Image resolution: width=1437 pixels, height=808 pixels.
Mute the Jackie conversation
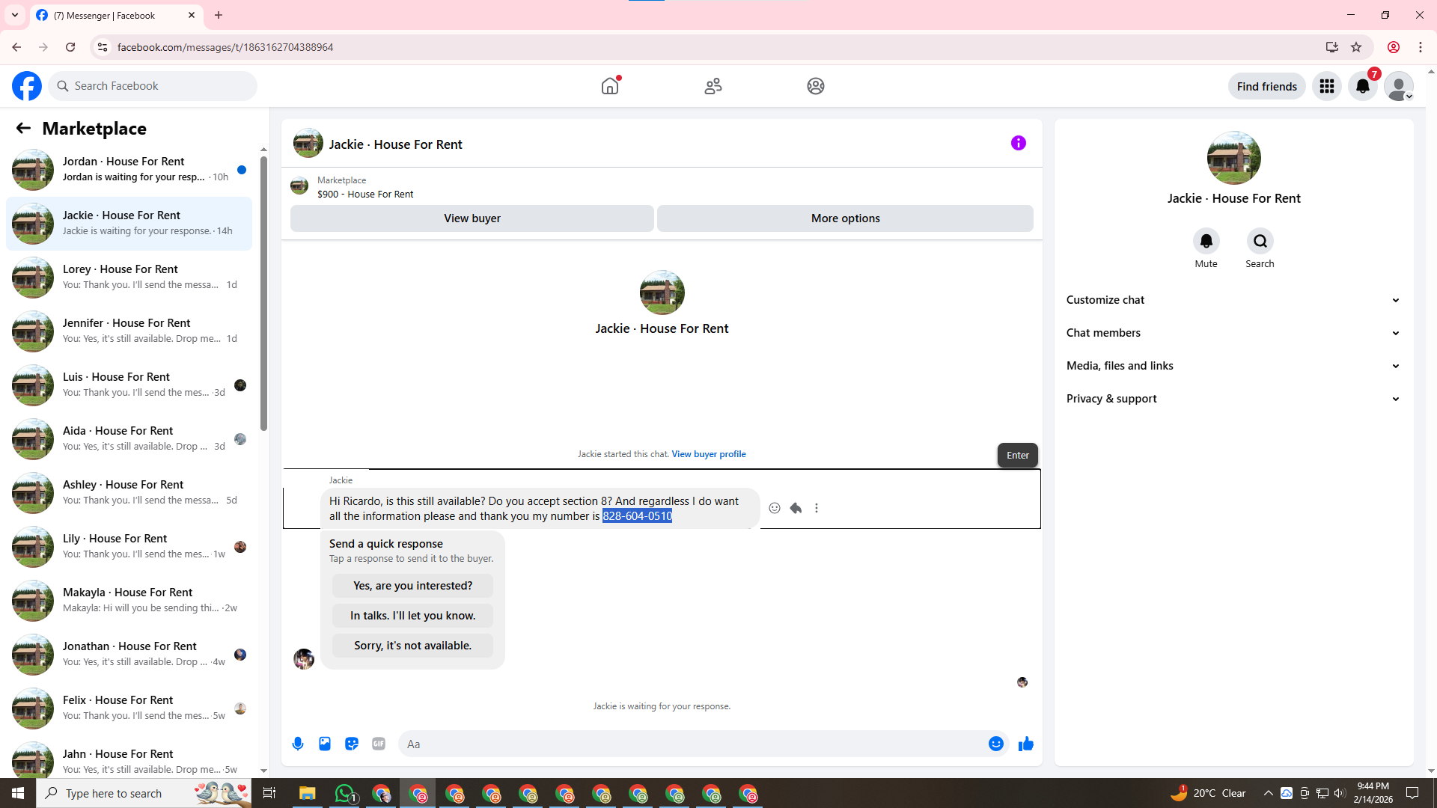1206,241
